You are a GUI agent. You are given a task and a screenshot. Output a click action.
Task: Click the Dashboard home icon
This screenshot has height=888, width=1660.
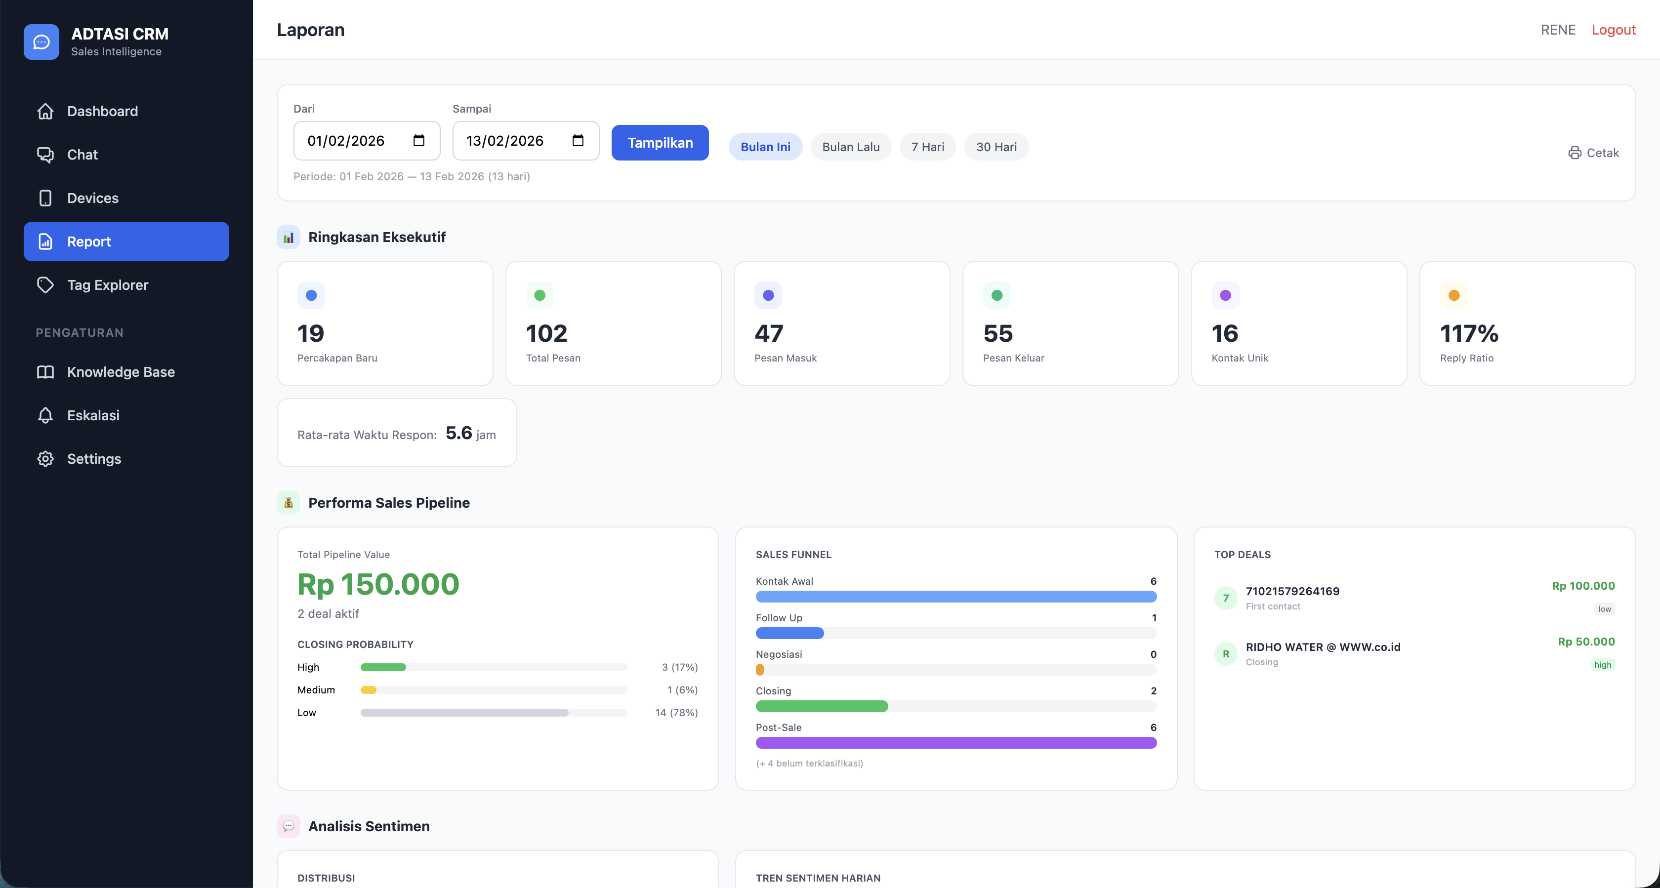tap(45, 112)
